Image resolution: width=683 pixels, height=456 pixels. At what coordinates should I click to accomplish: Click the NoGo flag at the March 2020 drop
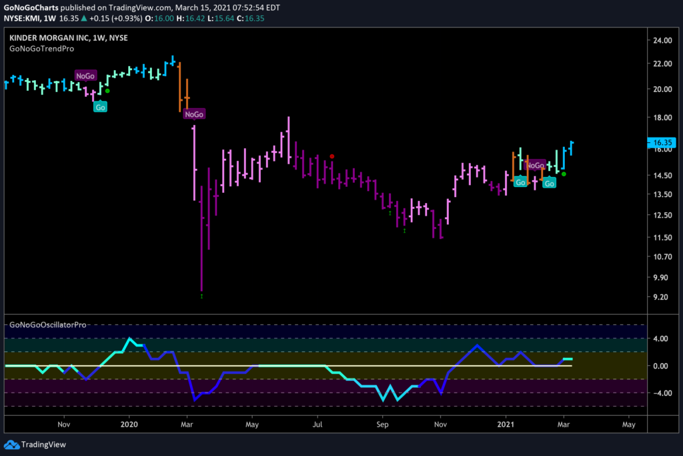[194, 114]
